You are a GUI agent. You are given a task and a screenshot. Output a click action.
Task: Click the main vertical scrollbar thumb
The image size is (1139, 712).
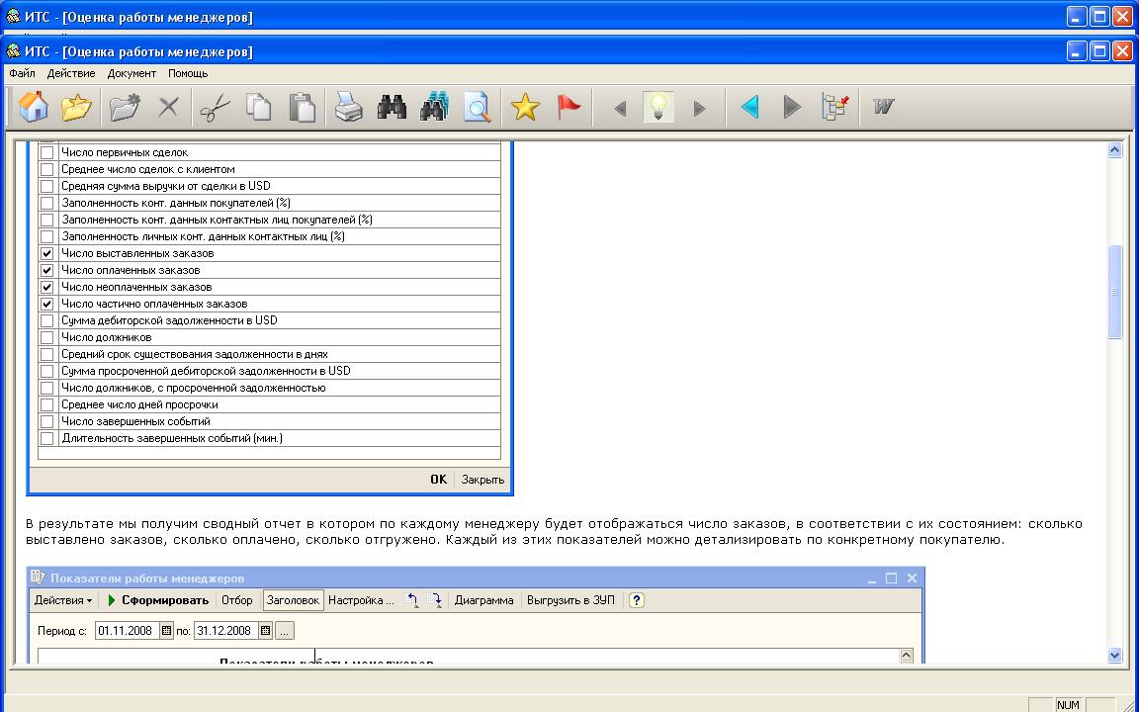(1115, 292)
